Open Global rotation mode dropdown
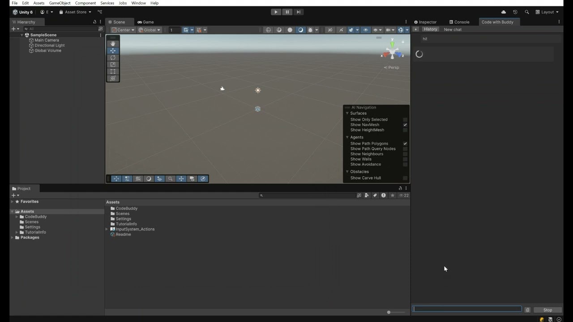Image resolution: width=573 pixels, height=322 pixels. (x=150, y=30)
